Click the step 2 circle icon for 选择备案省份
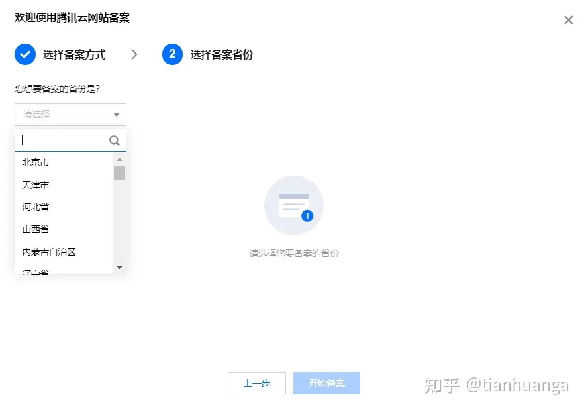This screenshot has width=584, height=411. 173,54
